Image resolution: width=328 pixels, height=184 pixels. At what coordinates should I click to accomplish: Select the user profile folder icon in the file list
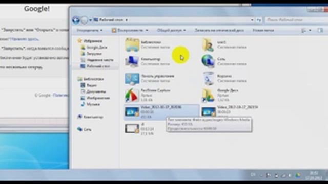tap(209, 44)
